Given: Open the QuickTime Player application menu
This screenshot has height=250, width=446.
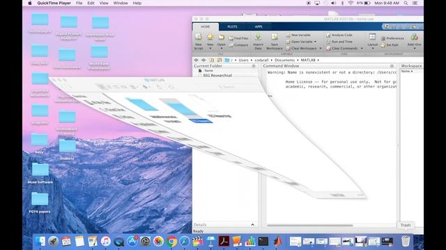Looking at the screenshot, I should pos(54,3).
